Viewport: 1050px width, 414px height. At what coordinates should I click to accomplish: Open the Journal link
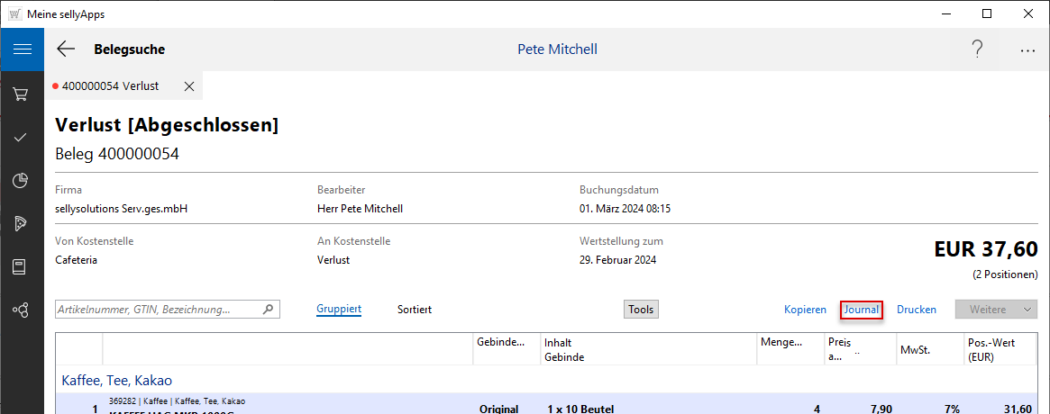click(x=861, y=310)
